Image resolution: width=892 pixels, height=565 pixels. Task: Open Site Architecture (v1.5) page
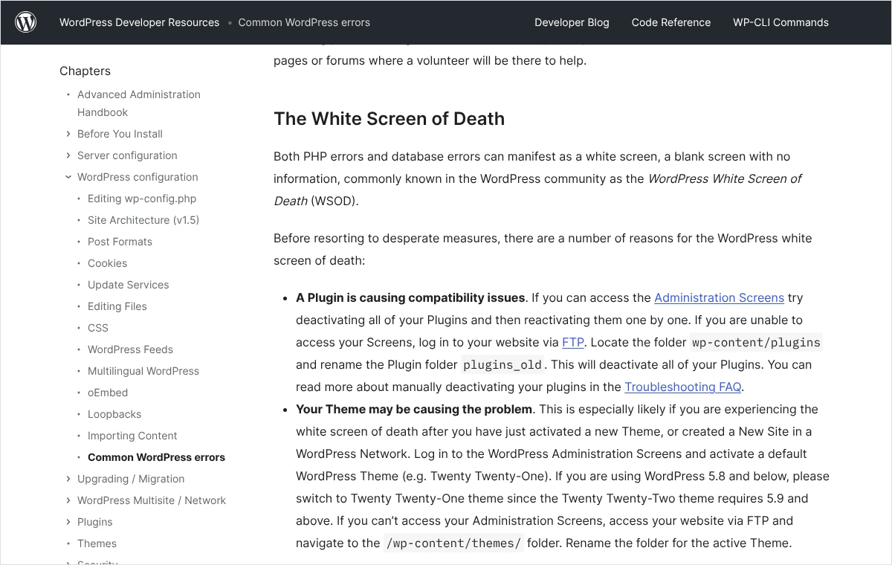[x=143, y=220]
